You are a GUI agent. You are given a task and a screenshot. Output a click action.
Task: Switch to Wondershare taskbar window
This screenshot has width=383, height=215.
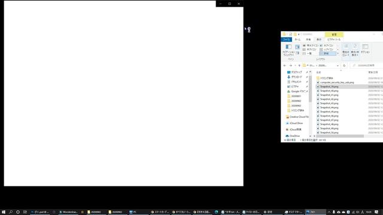[68, 212]
